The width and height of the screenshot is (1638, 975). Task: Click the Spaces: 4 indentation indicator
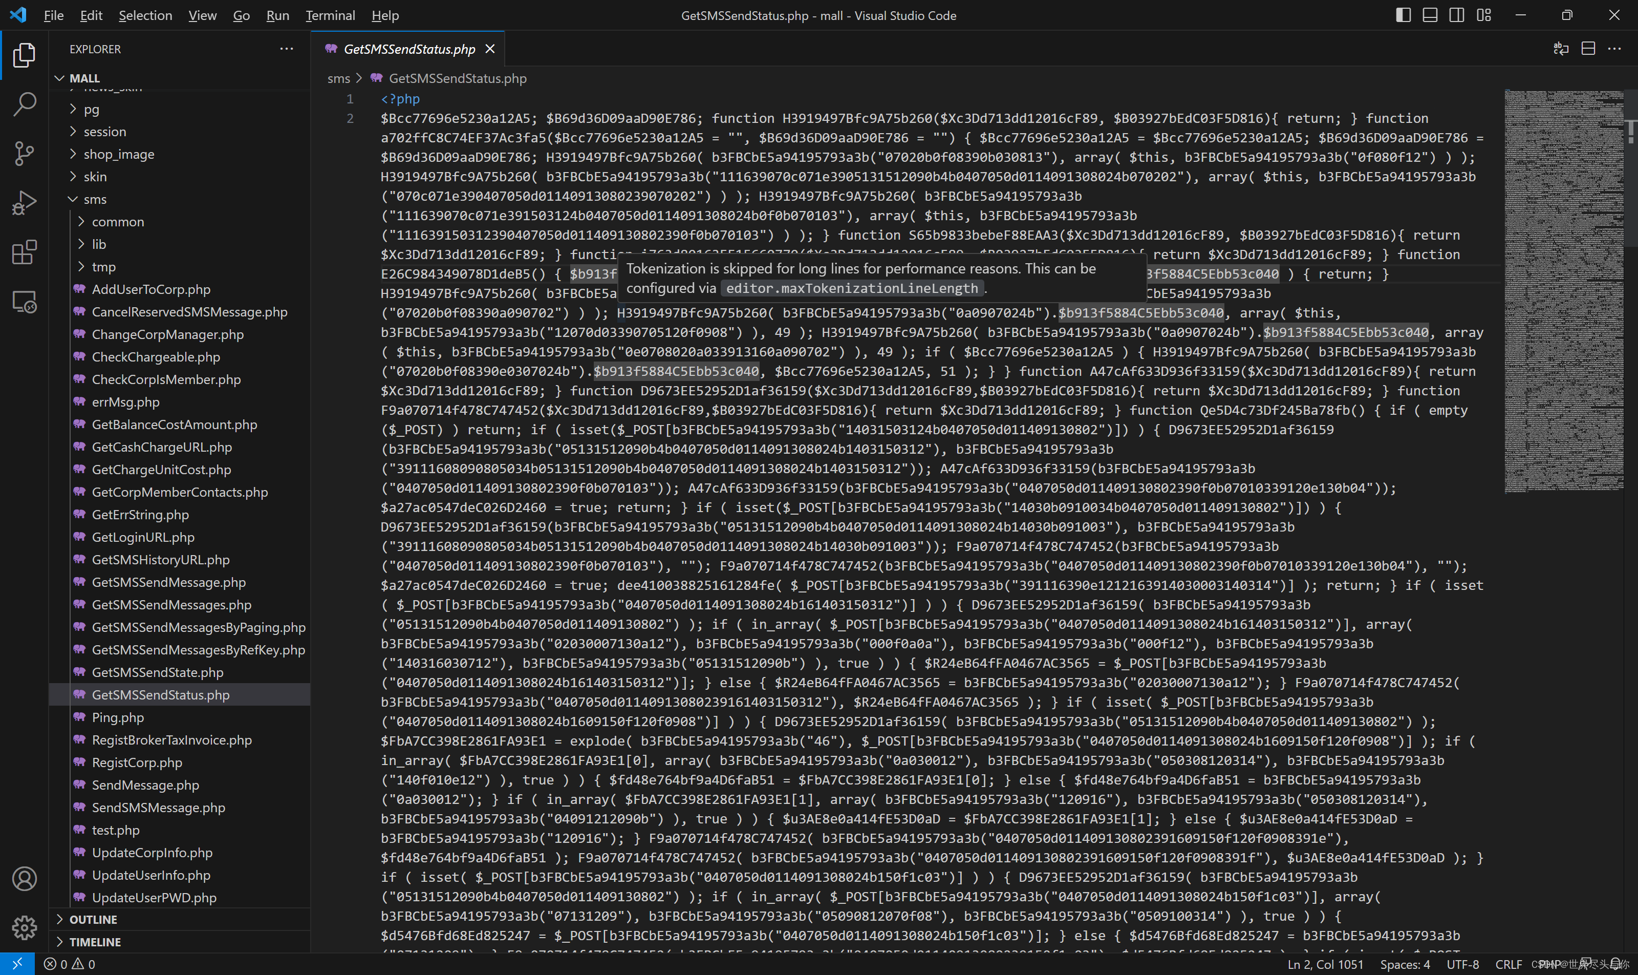pyautogui.click(x=1405, y=964)
